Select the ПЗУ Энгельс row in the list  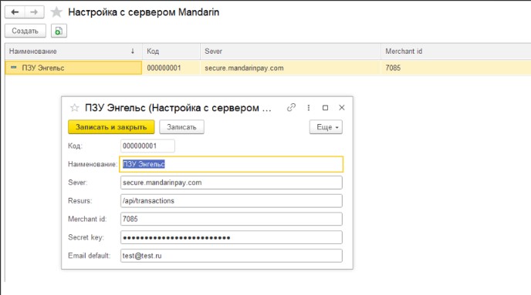(268, 68)
